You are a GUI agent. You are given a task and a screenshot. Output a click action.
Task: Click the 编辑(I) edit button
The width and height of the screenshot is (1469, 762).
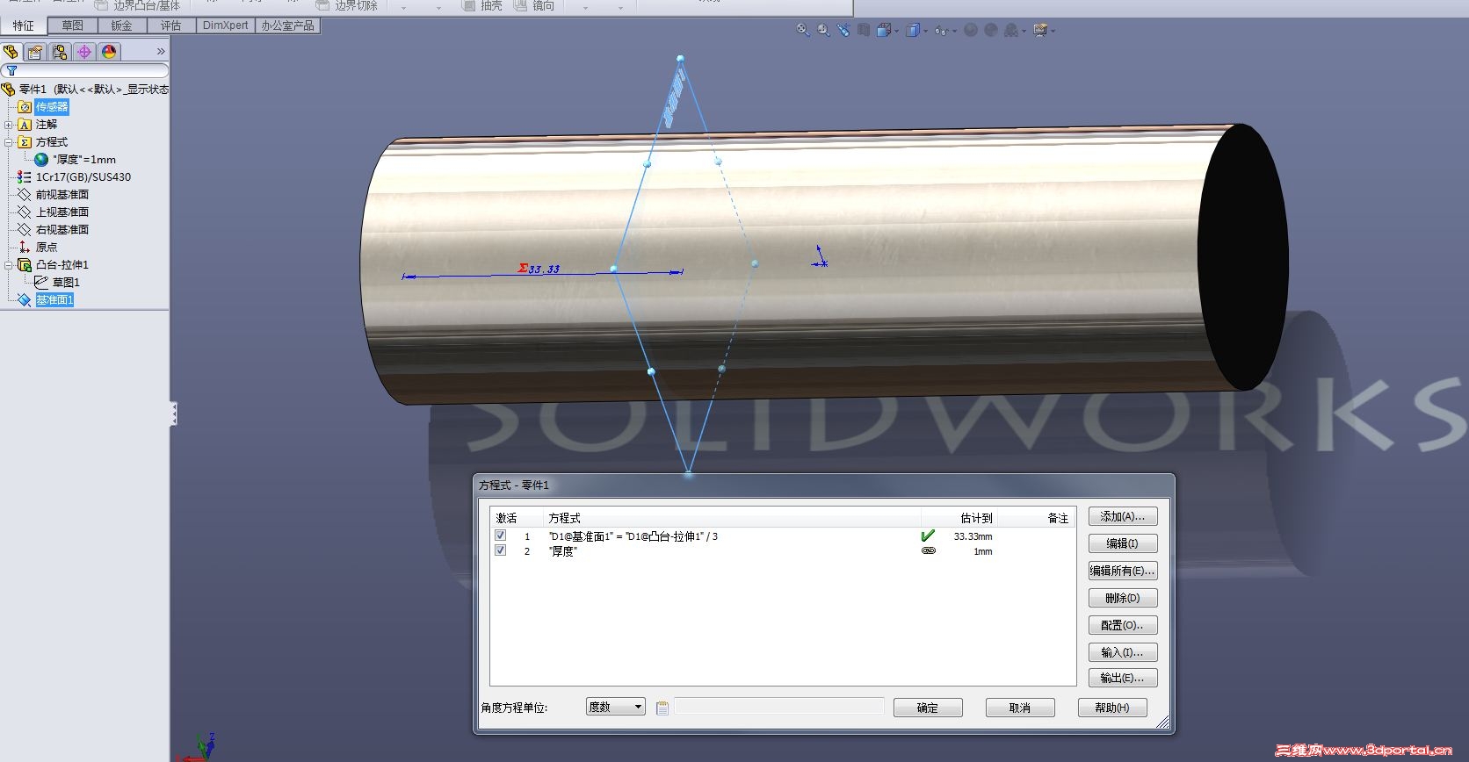click(x=1123, y=543)
